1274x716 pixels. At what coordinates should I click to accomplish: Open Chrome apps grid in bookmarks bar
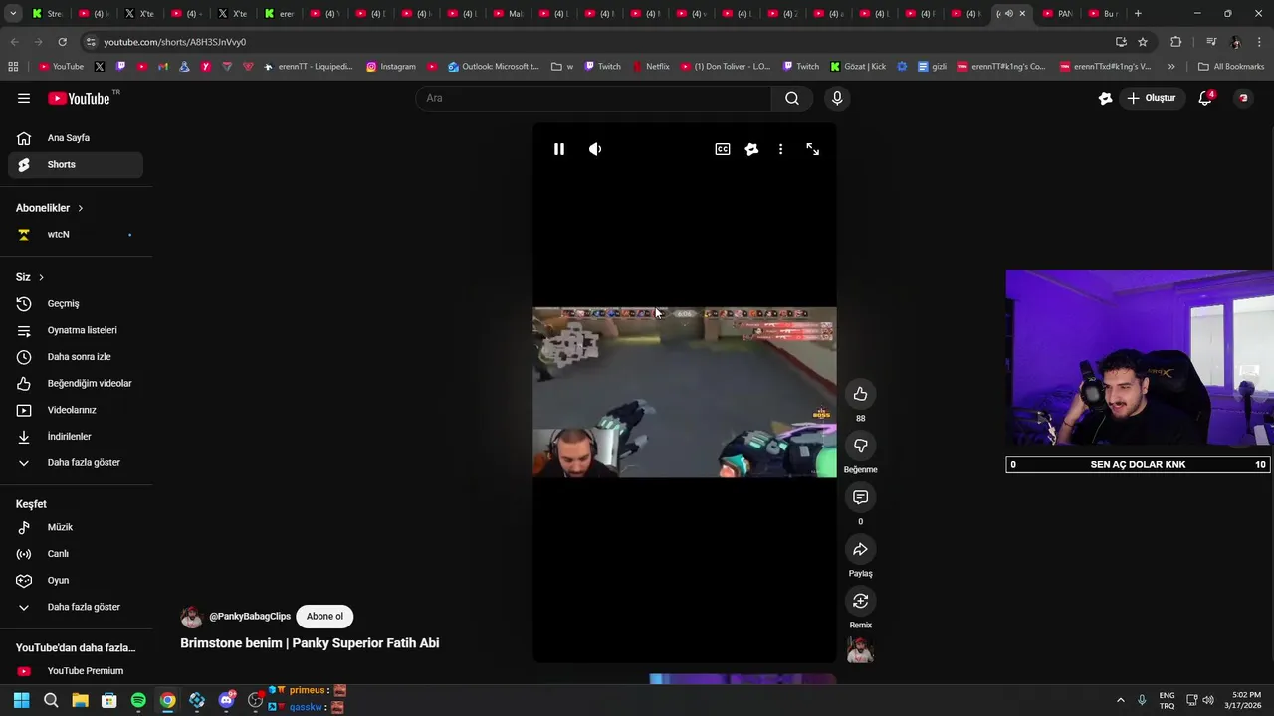tap(13, 67)
